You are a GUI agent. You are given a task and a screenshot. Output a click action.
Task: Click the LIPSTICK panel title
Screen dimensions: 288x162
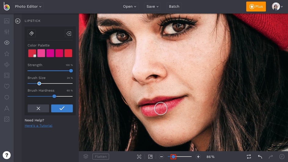click(x=33, y=21)
